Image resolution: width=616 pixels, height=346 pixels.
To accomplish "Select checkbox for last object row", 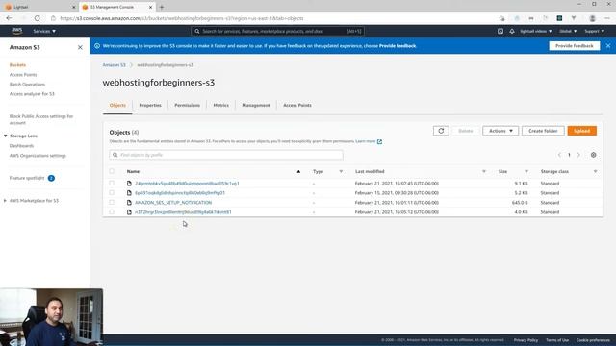I will (112, 211).
